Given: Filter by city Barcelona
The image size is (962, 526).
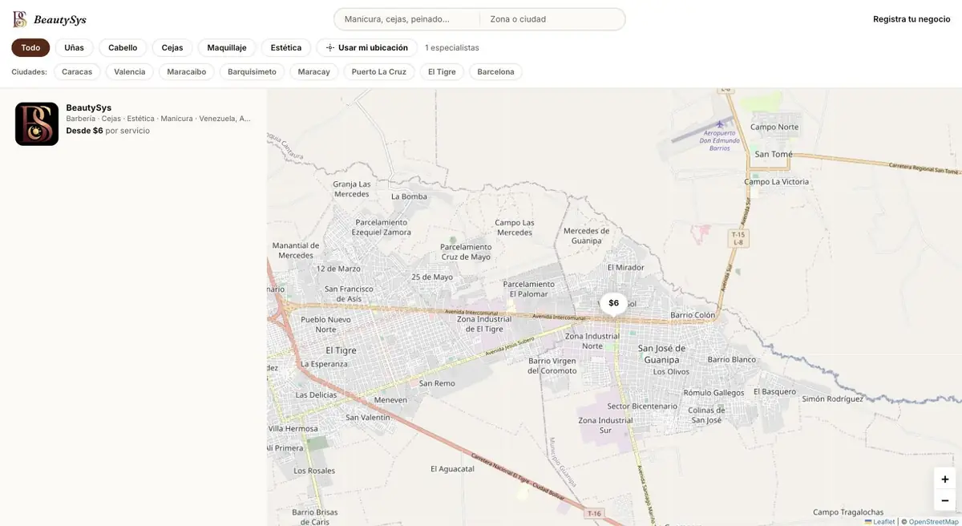Looking at the screenshot, I should [496, 71].
